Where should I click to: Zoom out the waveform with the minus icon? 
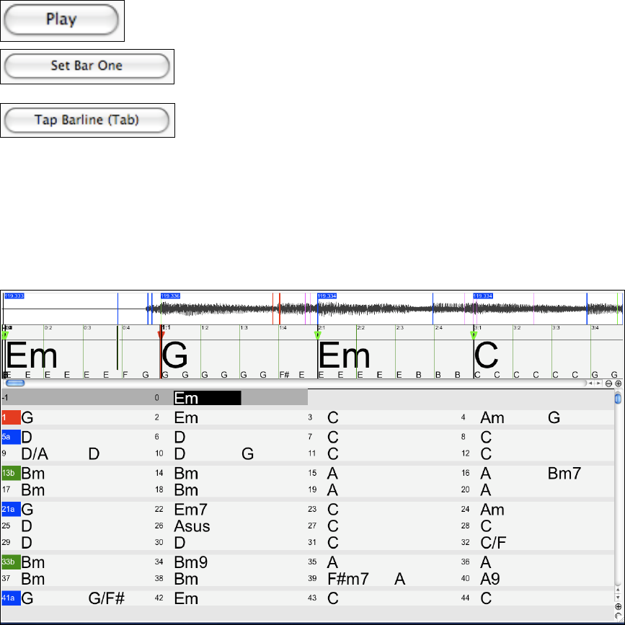pyautogui.click(x=609, y=384)
